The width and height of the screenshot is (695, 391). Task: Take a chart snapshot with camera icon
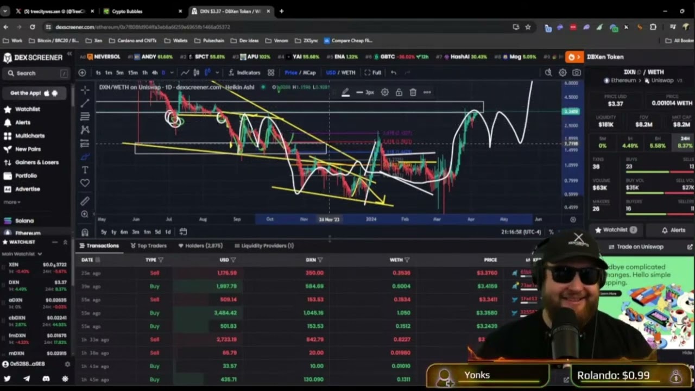point(576,72)
